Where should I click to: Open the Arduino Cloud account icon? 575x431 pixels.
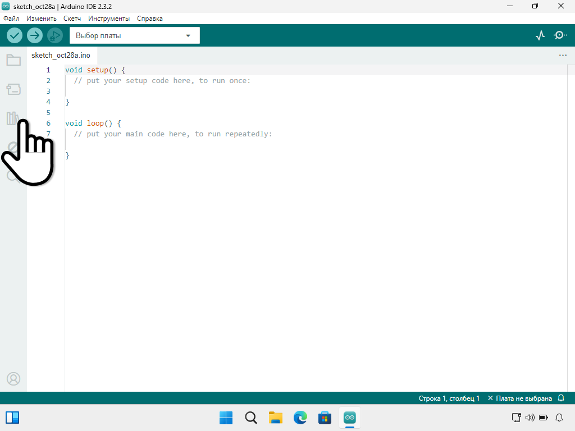(x=13, y=379)
